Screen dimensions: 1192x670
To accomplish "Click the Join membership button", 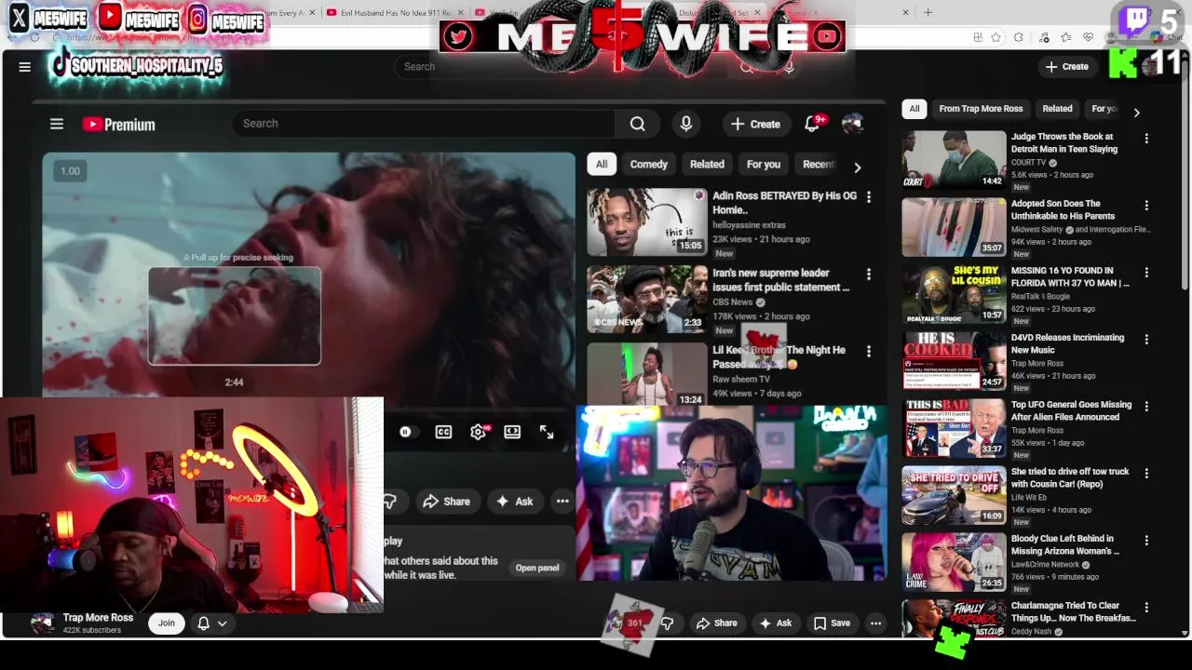I will tap(166, 623).
